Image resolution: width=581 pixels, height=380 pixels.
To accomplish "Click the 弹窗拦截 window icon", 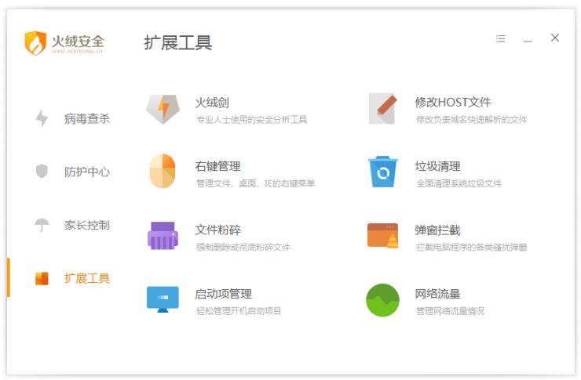I will [383, 236].
